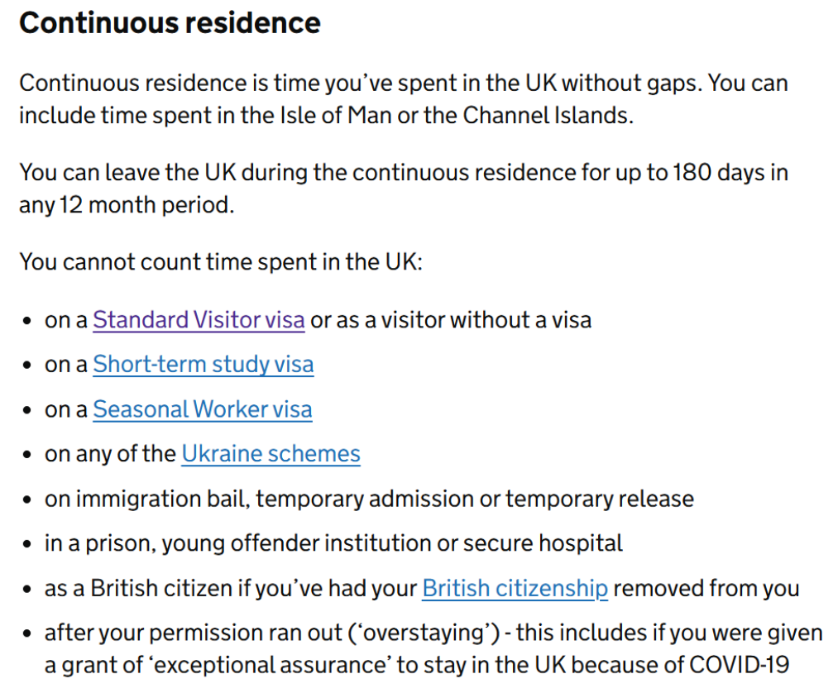Viewport: 838px width, 693px height.
Task: Follow the British citizenship link
Action: (515, 588)
